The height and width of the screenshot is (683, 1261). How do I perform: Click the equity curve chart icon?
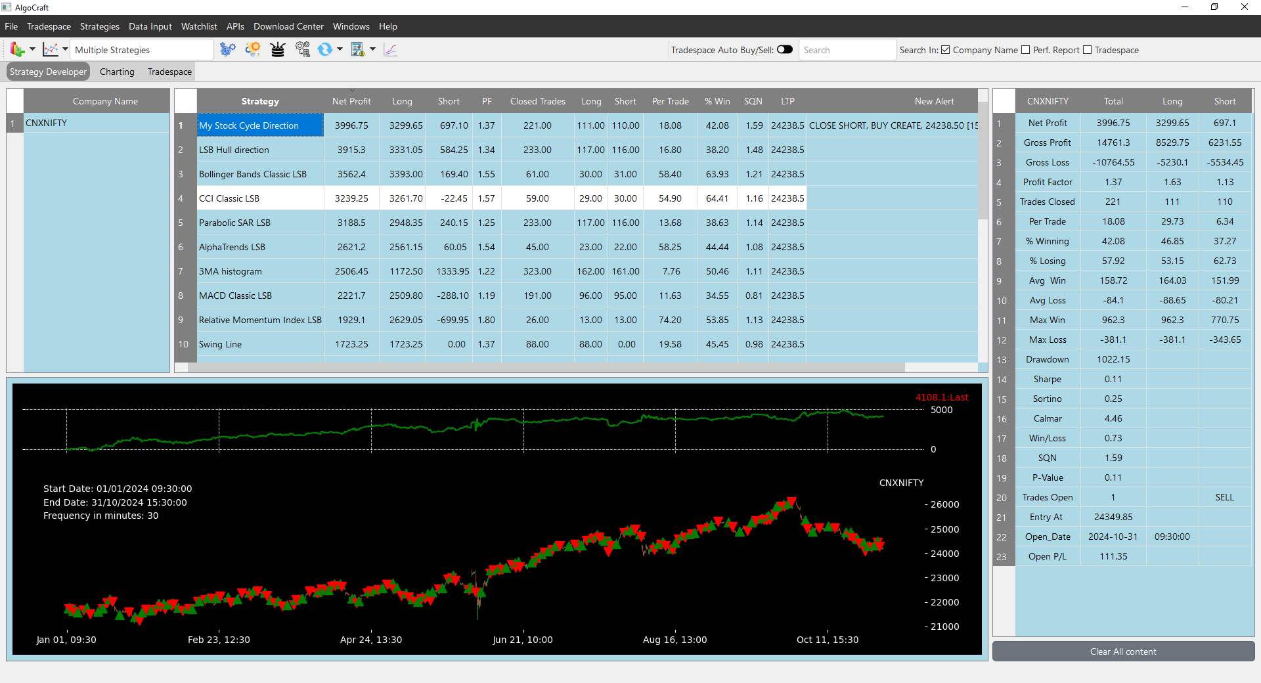[391, 49]
